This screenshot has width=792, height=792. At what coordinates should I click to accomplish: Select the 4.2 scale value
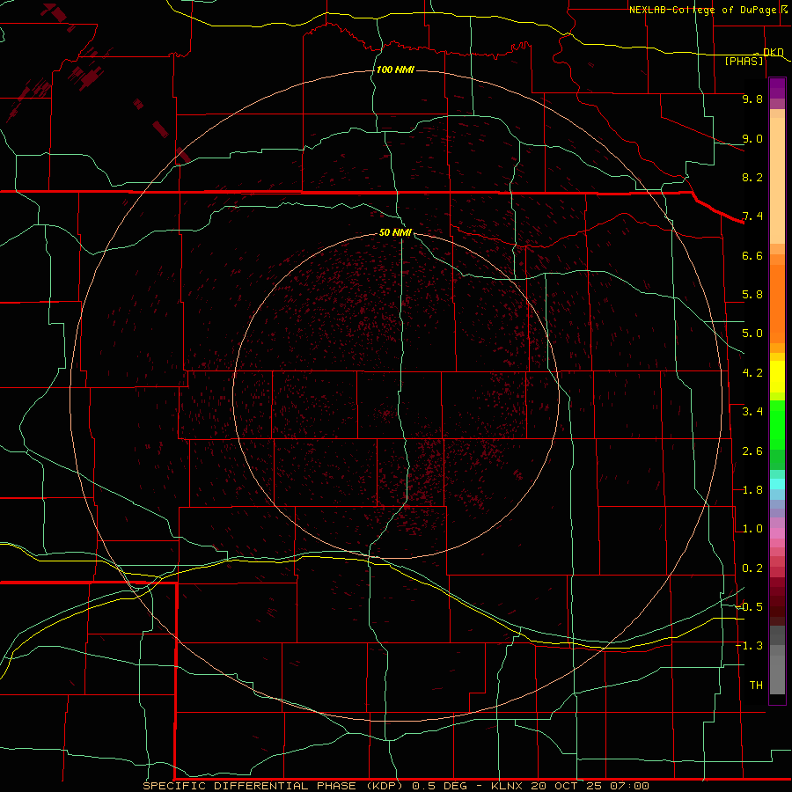pyautogui.click(x=752, y=373)
